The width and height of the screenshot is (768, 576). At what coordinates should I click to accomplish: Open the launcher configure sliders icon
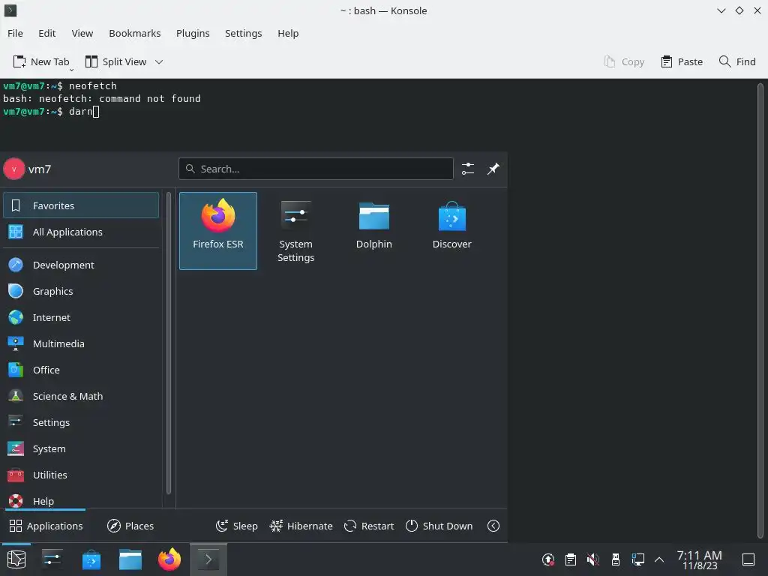point(468,169)
